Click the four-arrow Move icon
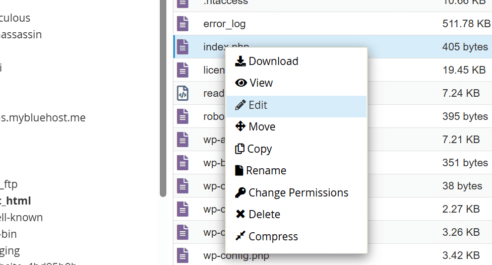Screen dimensions: 492x265 click(240, 126)
